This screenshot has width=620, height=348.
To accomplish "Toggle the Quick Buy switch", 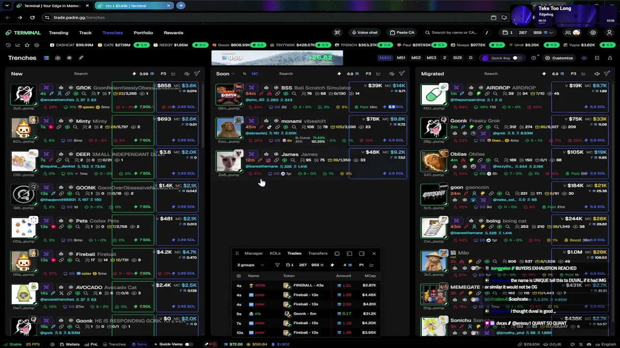I will coord(516,58).
